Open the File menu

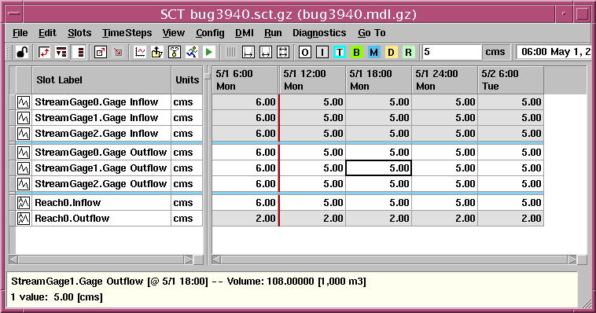20,33
